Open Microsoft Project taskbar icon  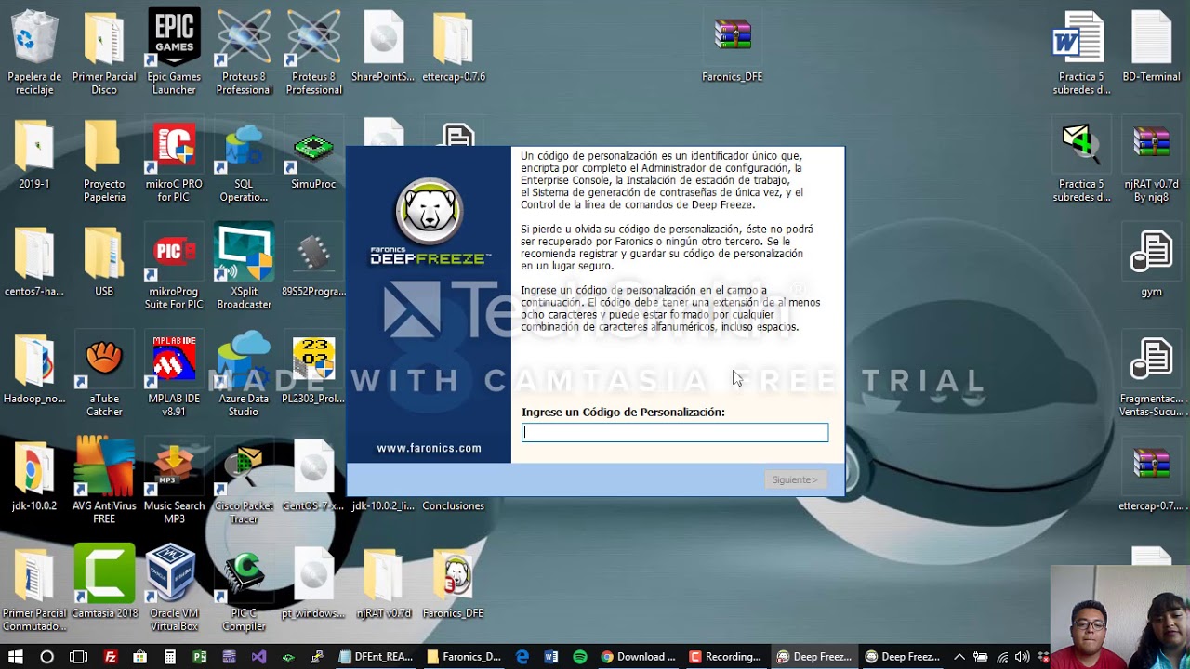coord(199,657)
